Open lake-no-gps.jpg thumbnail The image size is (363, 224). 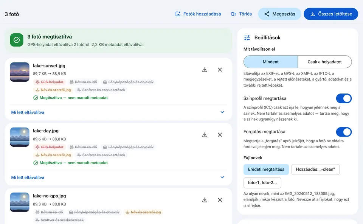click(x=20, y=202)
